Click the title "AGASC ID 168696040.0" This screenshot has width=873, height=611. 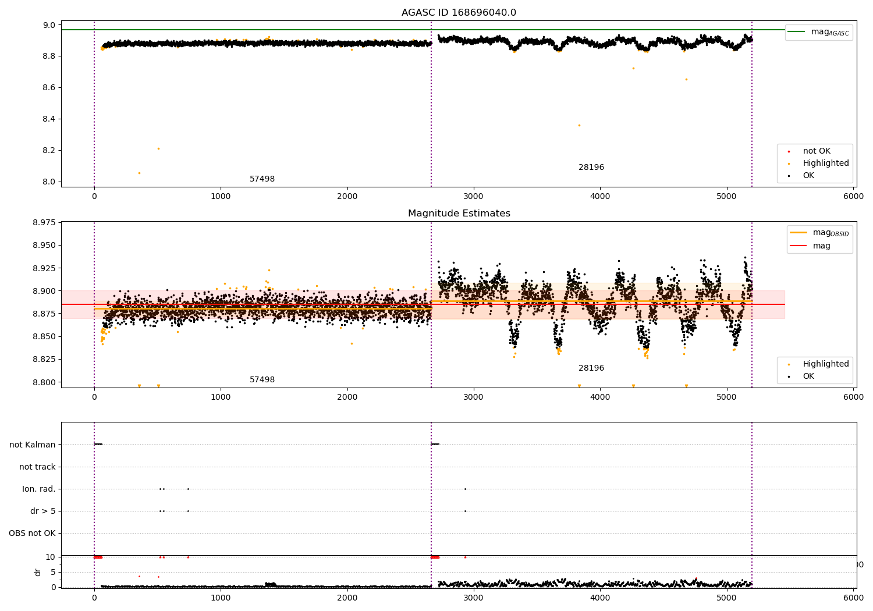pos(459,13)
